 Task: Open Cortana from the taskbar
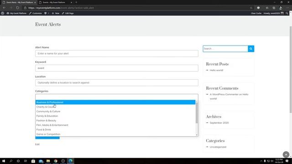point(18,161)
